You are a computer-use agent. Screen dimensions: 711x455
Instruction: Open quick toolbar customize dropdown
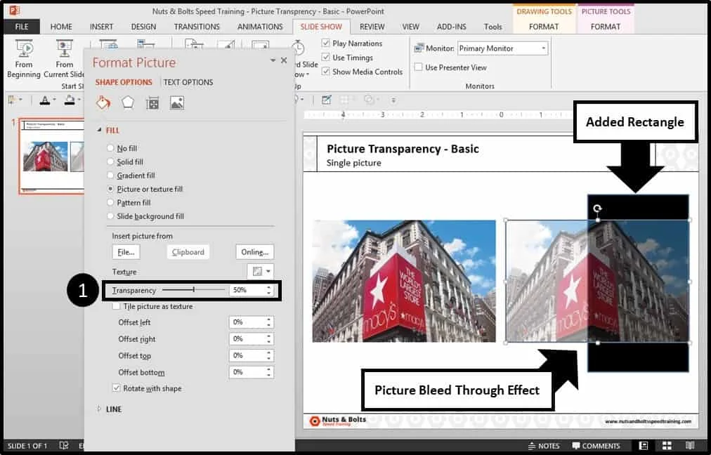tap(393, 100)
